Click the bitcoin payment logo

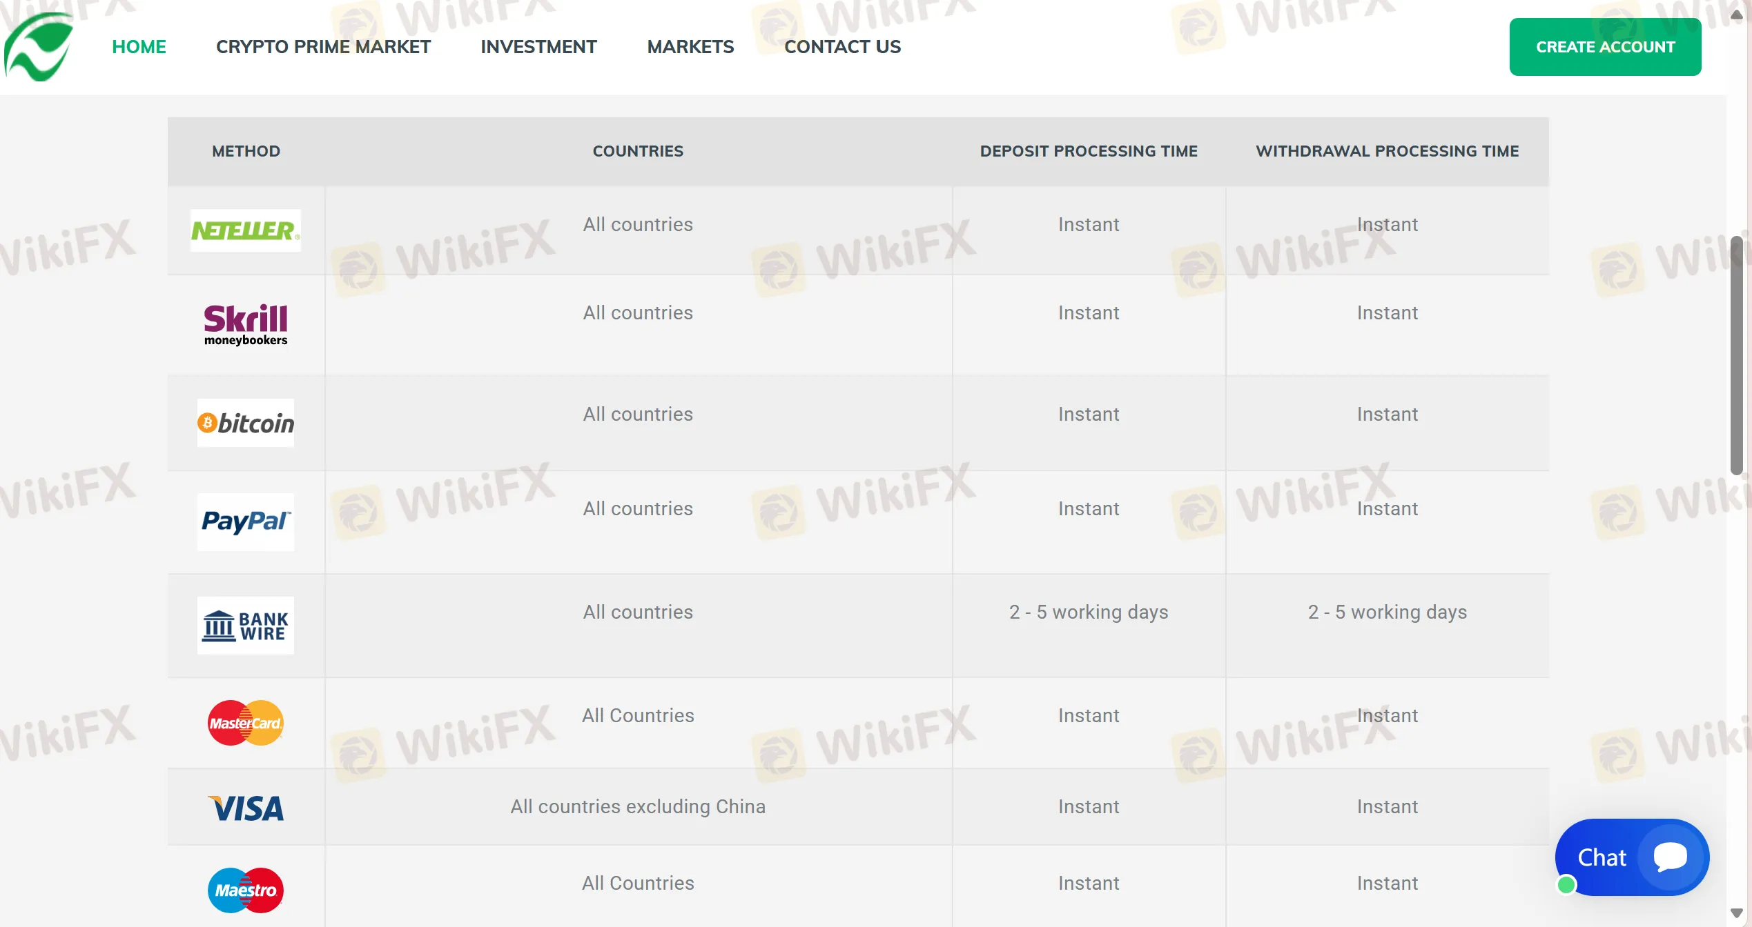[x=246, y=423]
